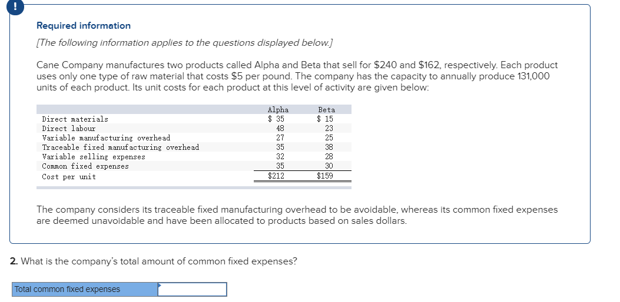
Task: Click the Common fixed expenses row label
Action: 85,166
